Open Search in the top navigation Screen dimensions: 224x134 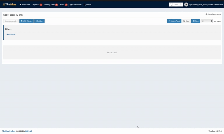pos(87,4)
